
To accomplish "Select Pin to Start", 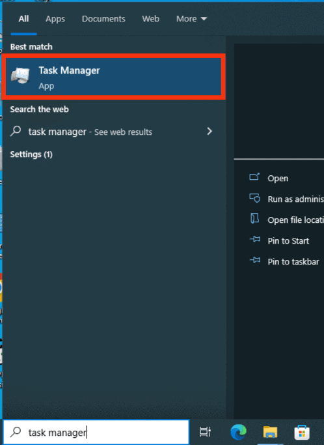I will pyautogui.click(x=288, y=241).
